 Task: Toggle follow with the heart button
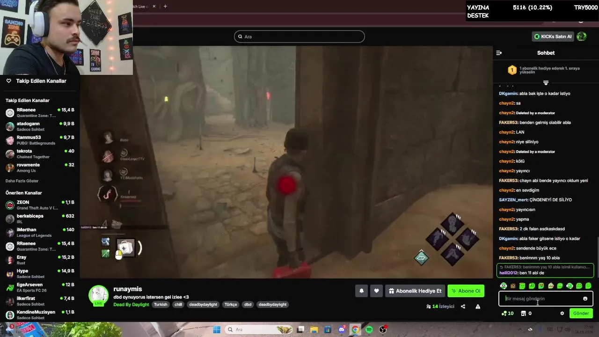coord(376,291)
